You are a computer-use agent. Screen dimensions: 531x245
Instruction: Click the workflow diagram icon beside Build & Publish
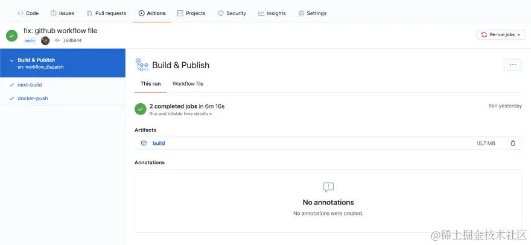click(142, 65)
